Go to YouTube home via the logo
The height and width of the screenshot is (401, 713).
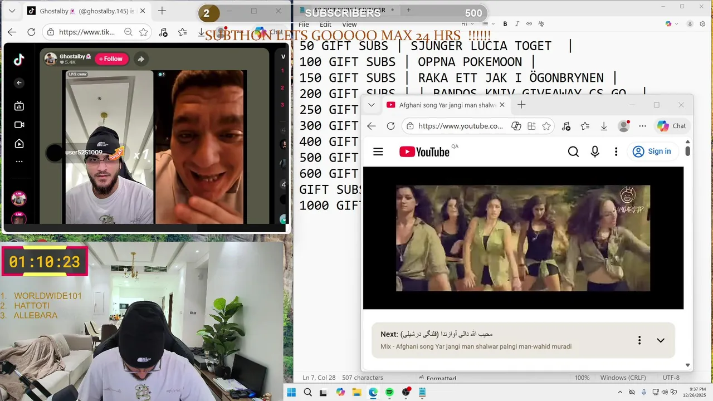(424, 151)
